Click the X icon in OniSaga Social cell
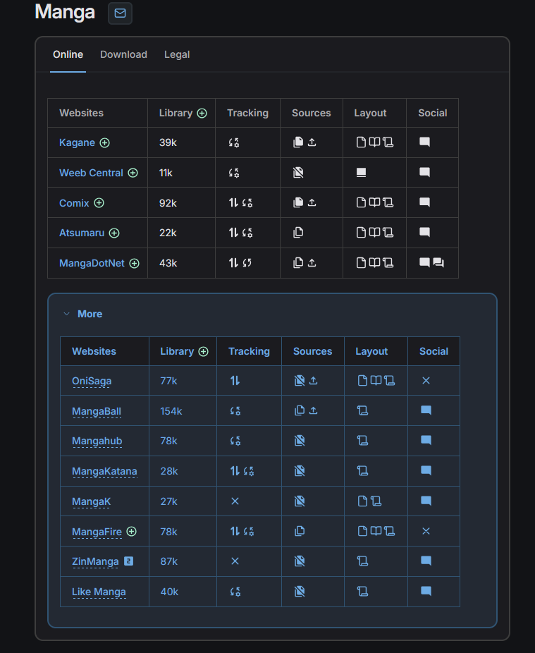This screenshot has height=653, width=535. coord(426,381)
